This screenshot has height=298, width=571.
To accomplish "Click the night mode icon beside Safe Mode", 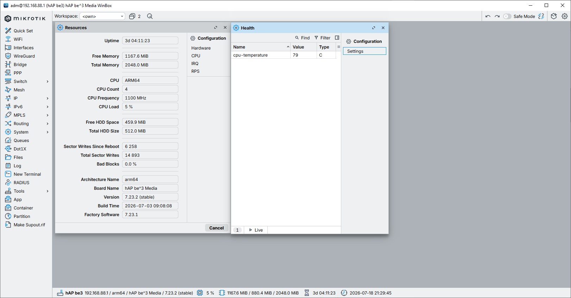I will click(x=541, y=16).
